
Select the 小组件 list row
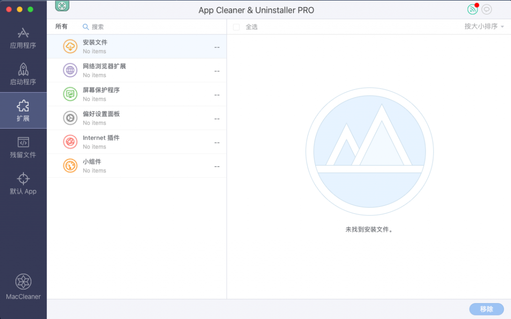(x=137, y=165)
